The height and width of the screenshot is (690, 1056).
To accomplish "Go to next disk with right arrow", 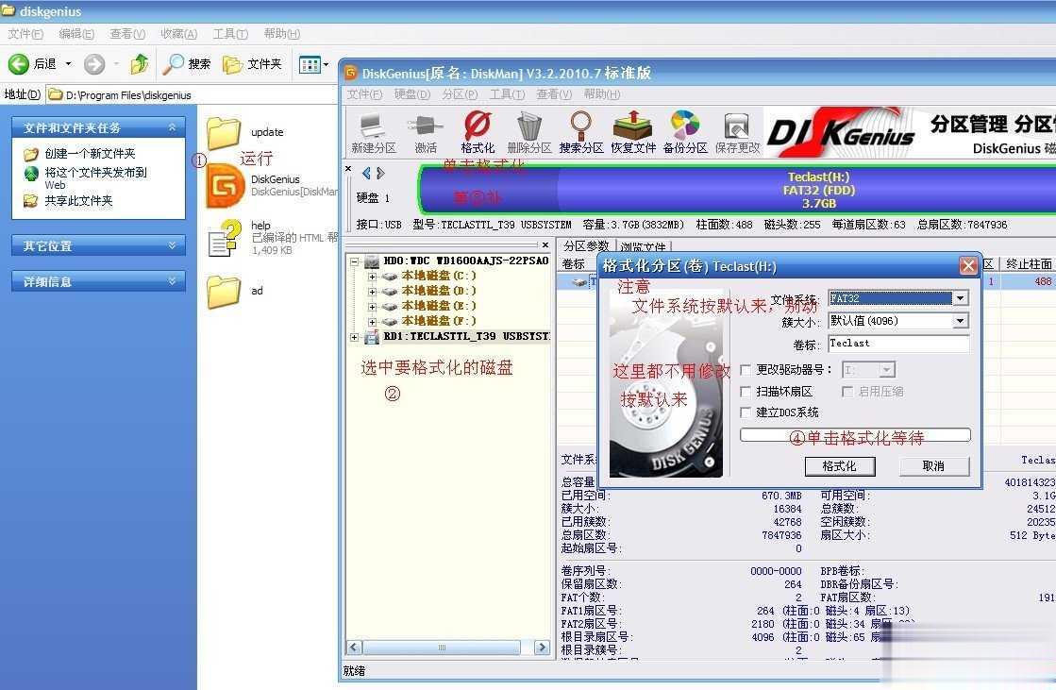I will pos(380,173).
